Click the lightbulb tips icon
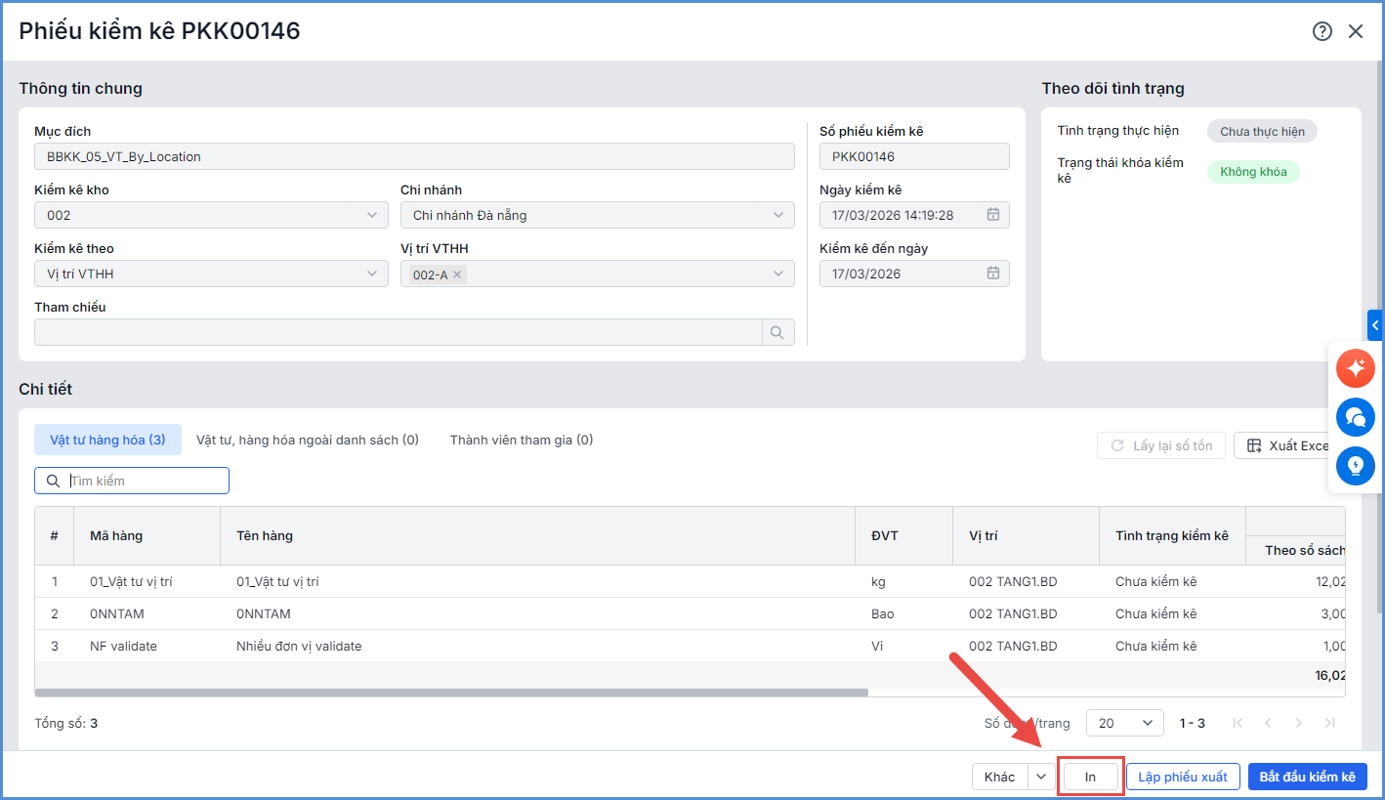 point(1355,466)
